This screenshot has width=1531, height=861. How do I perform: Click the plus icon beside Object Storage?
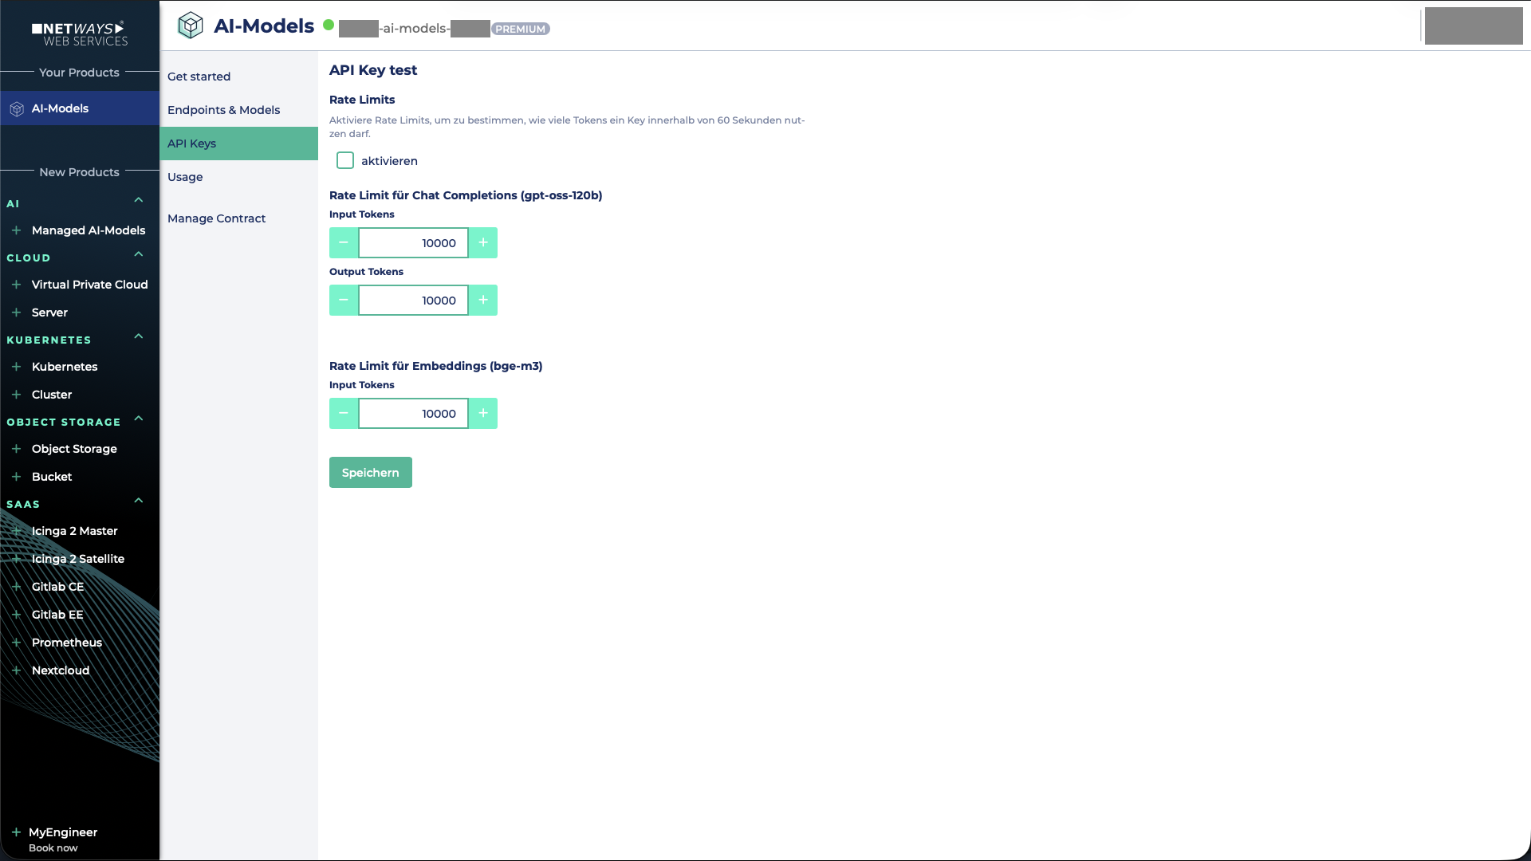pyautogui.click(x=17, y=448)
